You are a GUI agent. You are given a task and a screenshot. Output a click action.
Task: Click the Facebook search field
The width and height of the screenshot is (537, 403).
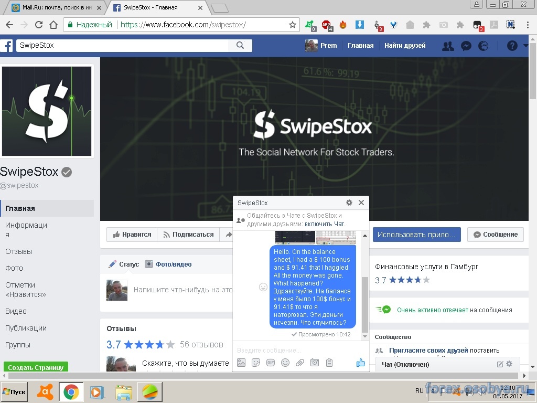pos(122,45)
